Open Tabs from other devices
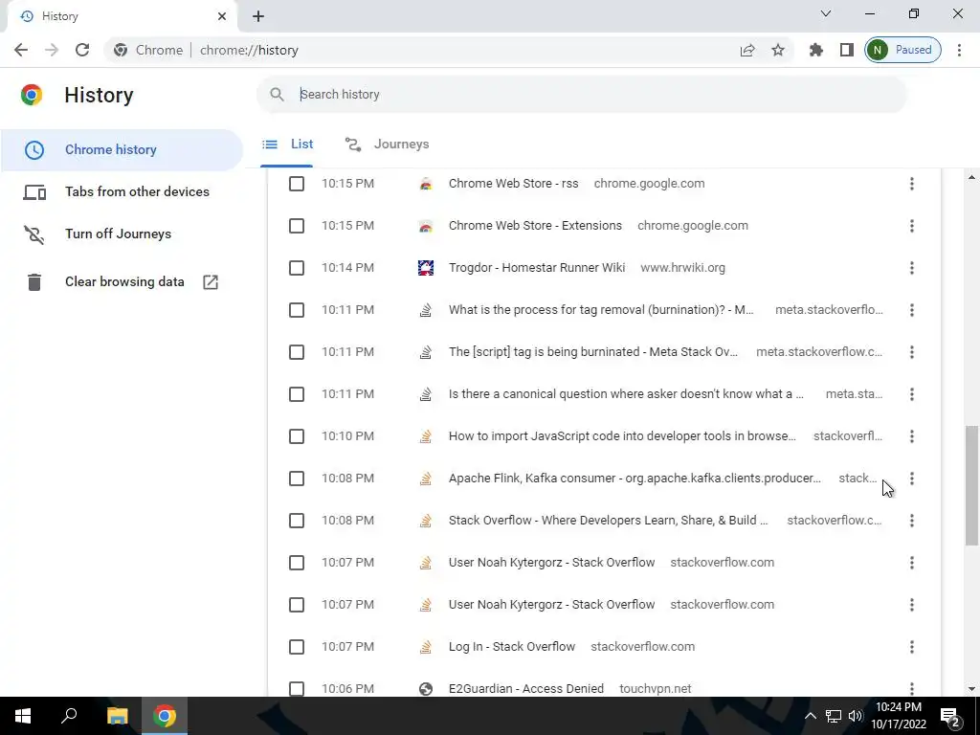The width and height of the screenshot is (980, 735). pyautogui.click(x=122, y=191)
